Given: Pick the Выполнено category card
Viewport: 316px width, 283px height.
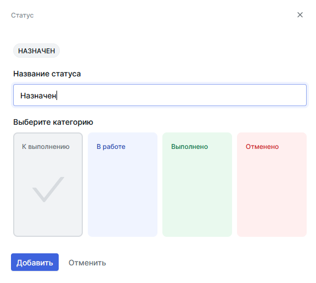Looking at the screenshot, I should (x=197, y=185).
